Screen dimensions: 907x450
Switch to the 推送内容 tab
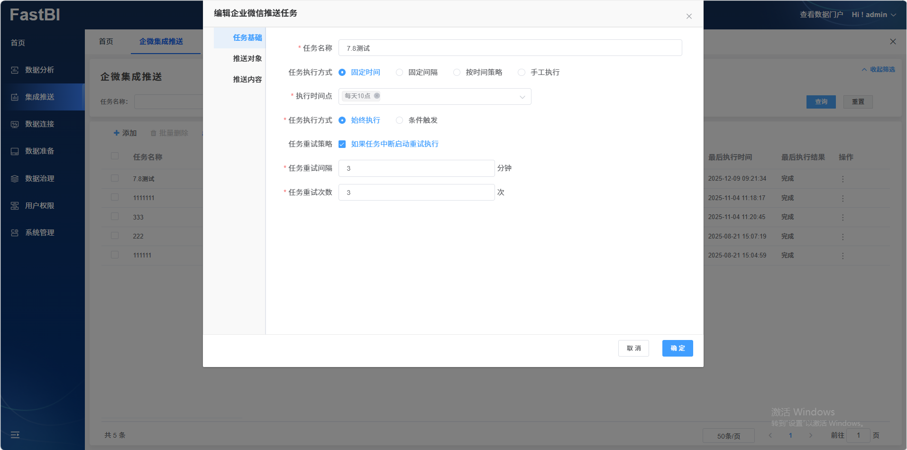coord(247,80)
